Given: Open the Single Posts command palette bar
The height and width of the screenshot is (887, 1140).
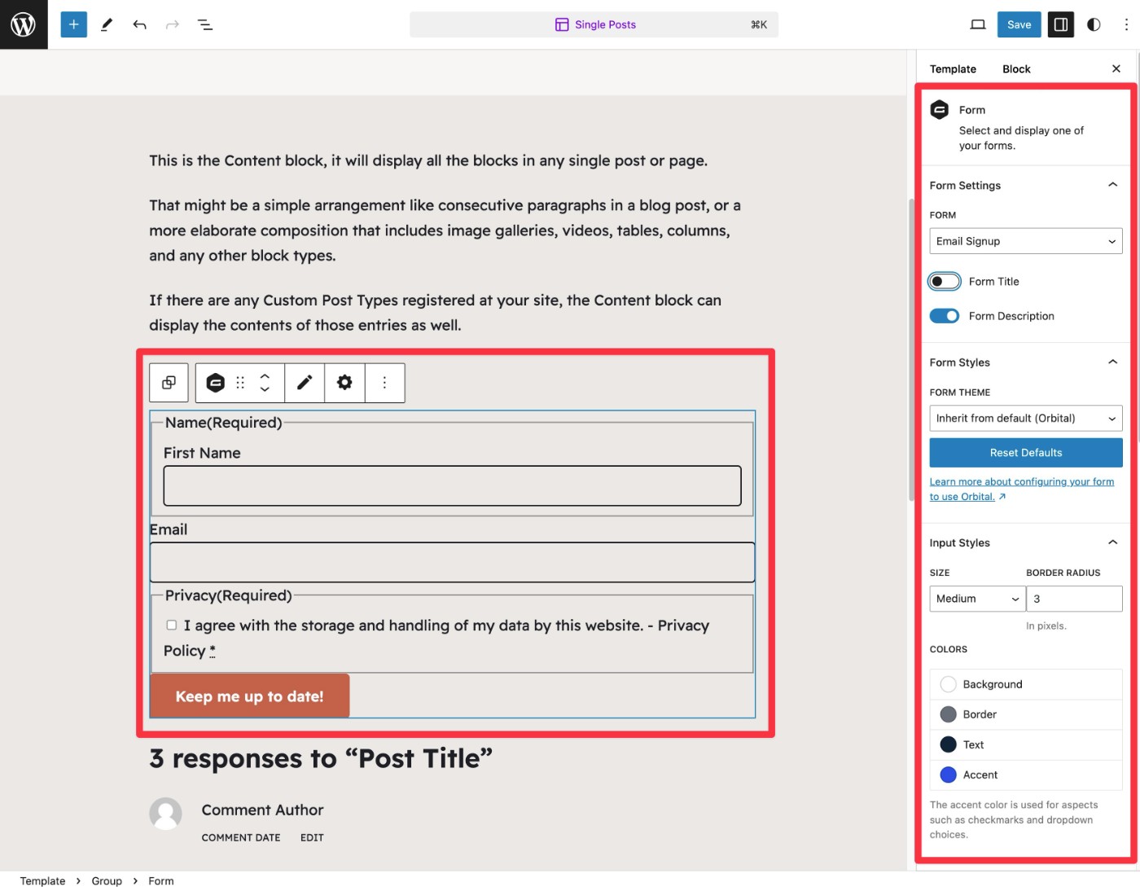Looking at the screenshot, I should tap(594, 24).
